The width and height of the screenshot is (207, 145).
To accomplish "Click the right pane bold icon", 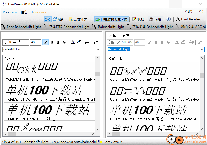I will click(156, 42).
